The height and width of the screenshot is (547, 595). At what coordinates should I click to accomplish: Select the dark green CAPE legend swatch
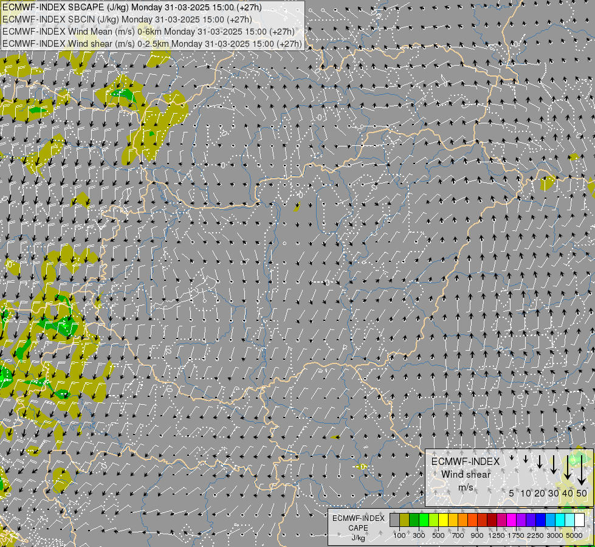[414, 520]
